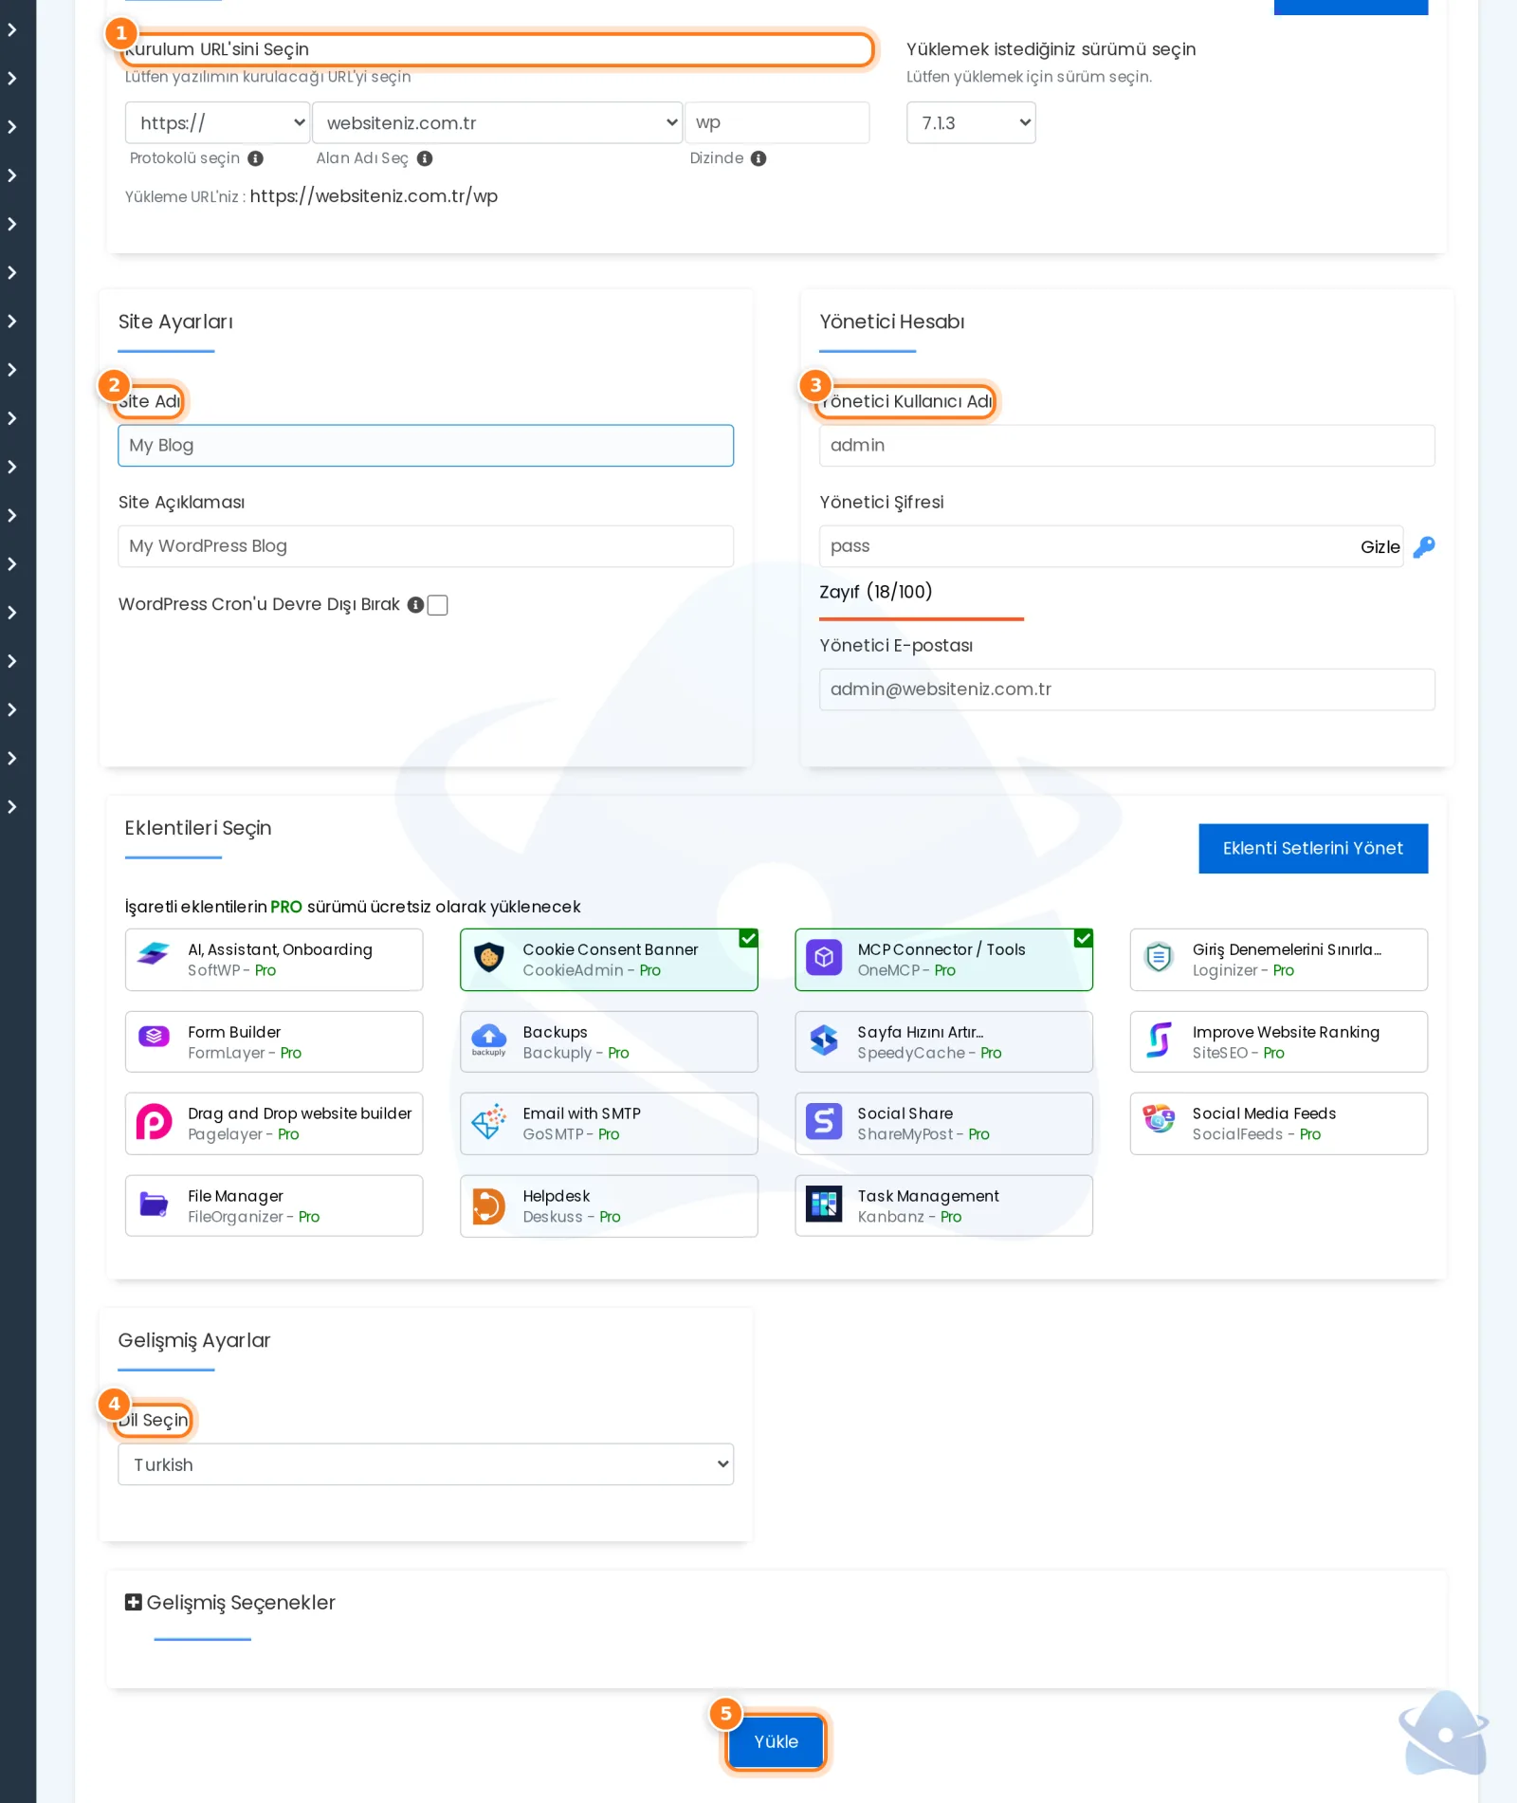Select the Improve Website Ranking plugin card

[1279, 1041]
